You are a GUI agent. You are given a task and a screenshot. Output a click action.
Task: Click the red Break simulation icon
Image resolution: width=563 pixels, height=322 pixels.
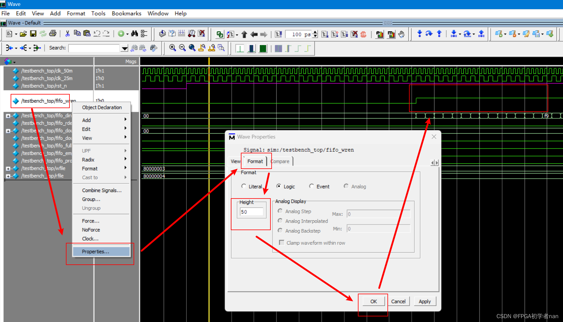pyautogui.click(x=364, y=34)
